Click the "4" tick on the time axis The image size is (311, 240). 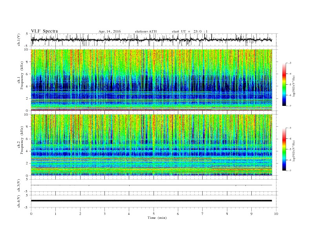tap(129, 214)
